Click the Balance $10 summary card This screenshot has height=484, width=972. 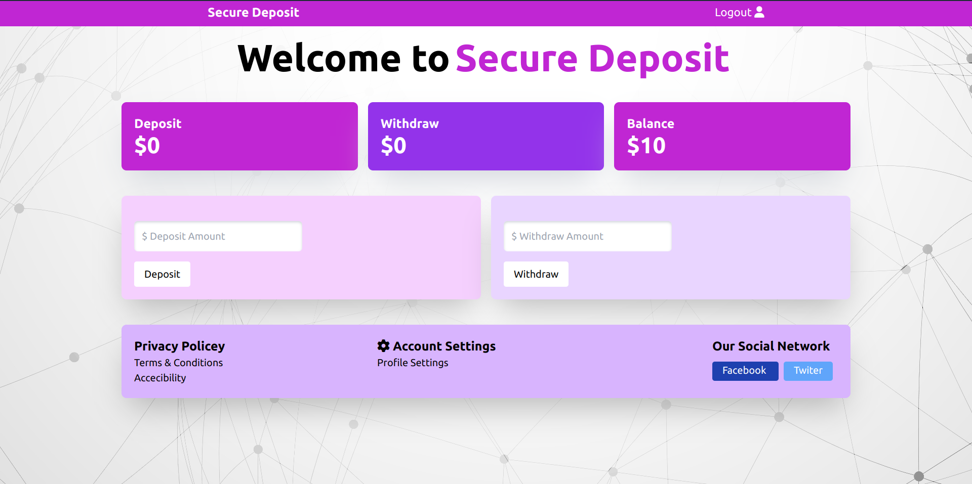point(732,136)
